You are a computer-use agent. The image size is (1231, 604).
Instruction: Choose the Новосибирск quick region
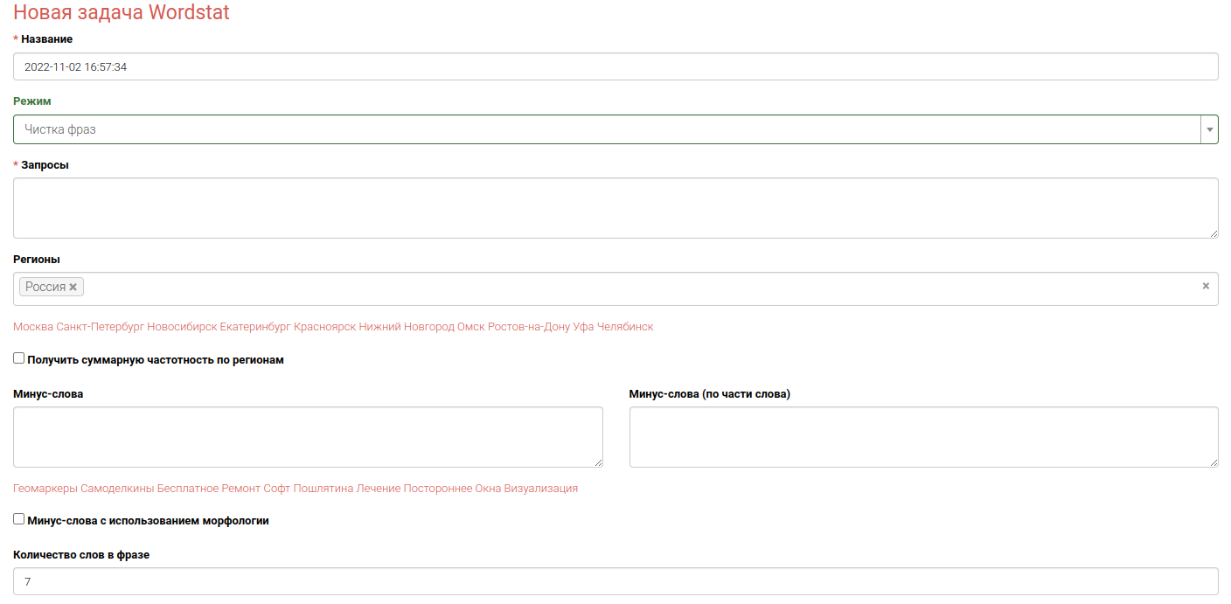[x=182, y=327]
